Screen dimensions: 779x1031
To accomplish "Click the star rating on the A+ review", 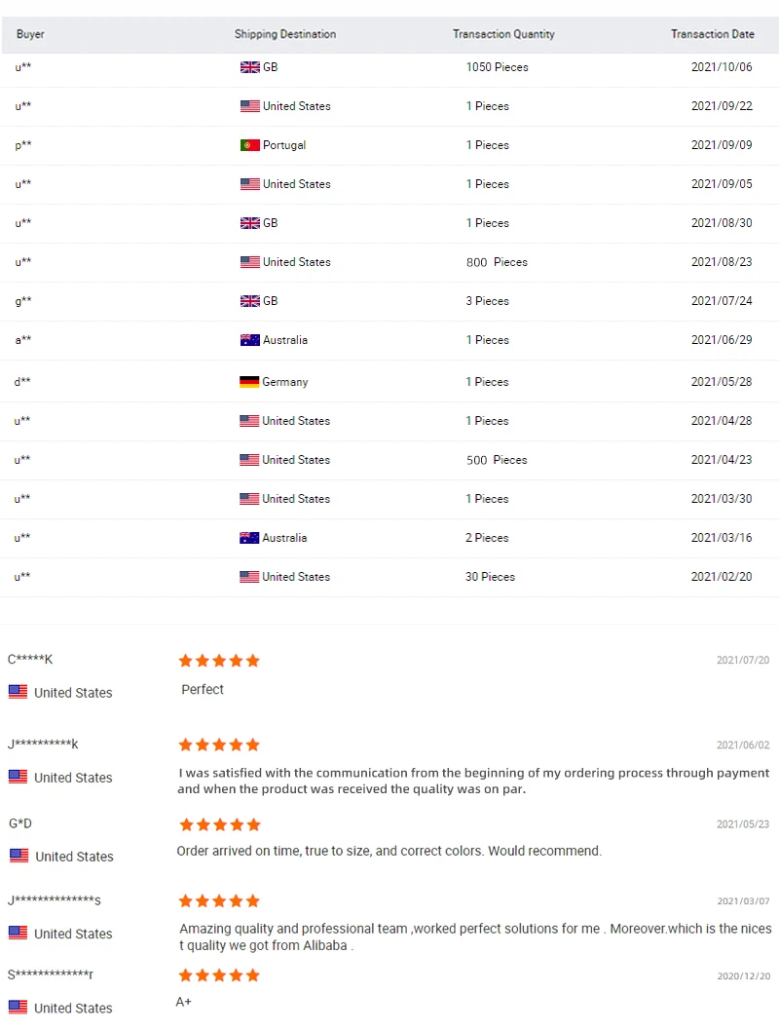I will pyautogui.click(x=219, y=975).
